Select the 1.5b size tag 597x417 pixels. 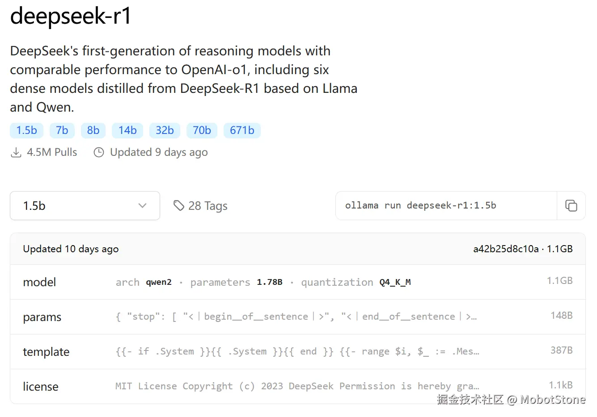[x=27, y=130]
